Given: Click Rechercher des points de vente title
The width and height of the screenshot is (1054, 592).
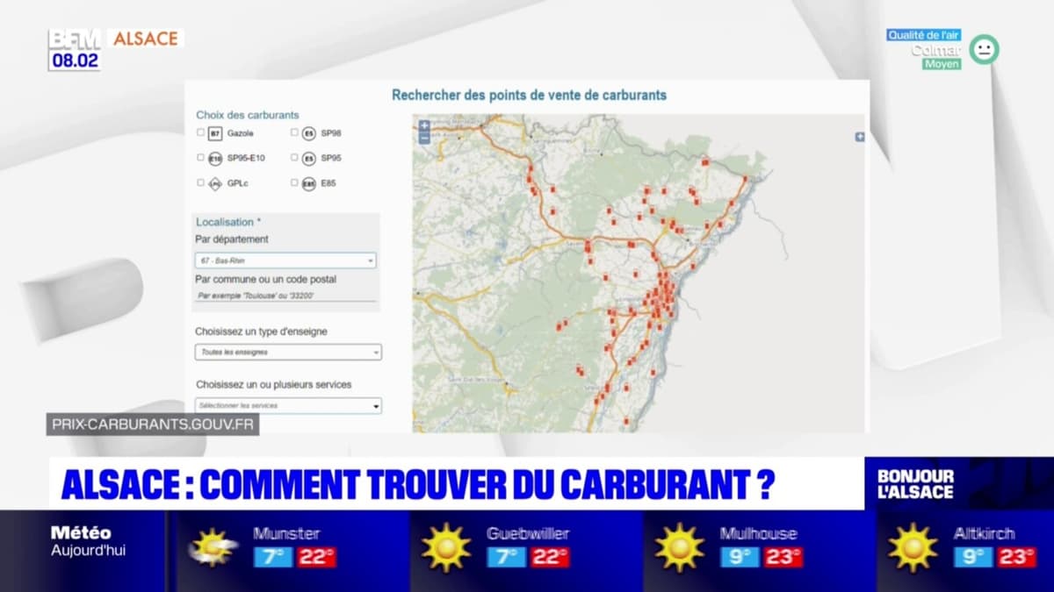Looking at the screenshot, I should (x=529, y=95).
